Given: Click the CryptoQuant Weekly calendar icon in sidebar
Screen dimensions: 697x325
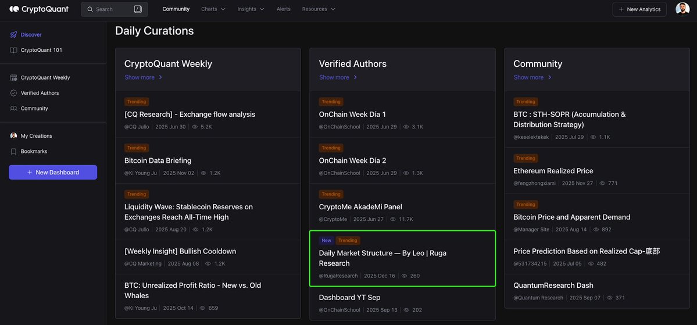Looking at the screenshot, I should click(13, 77).
